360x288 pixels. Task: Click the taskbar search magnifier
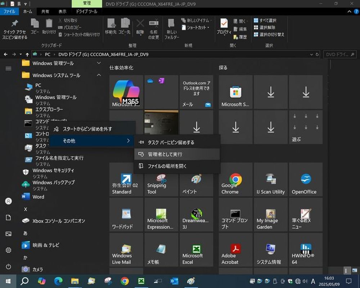click(24, 281)
